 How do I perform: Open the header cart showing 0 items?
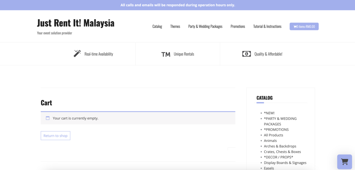click(x=304, y=27)
